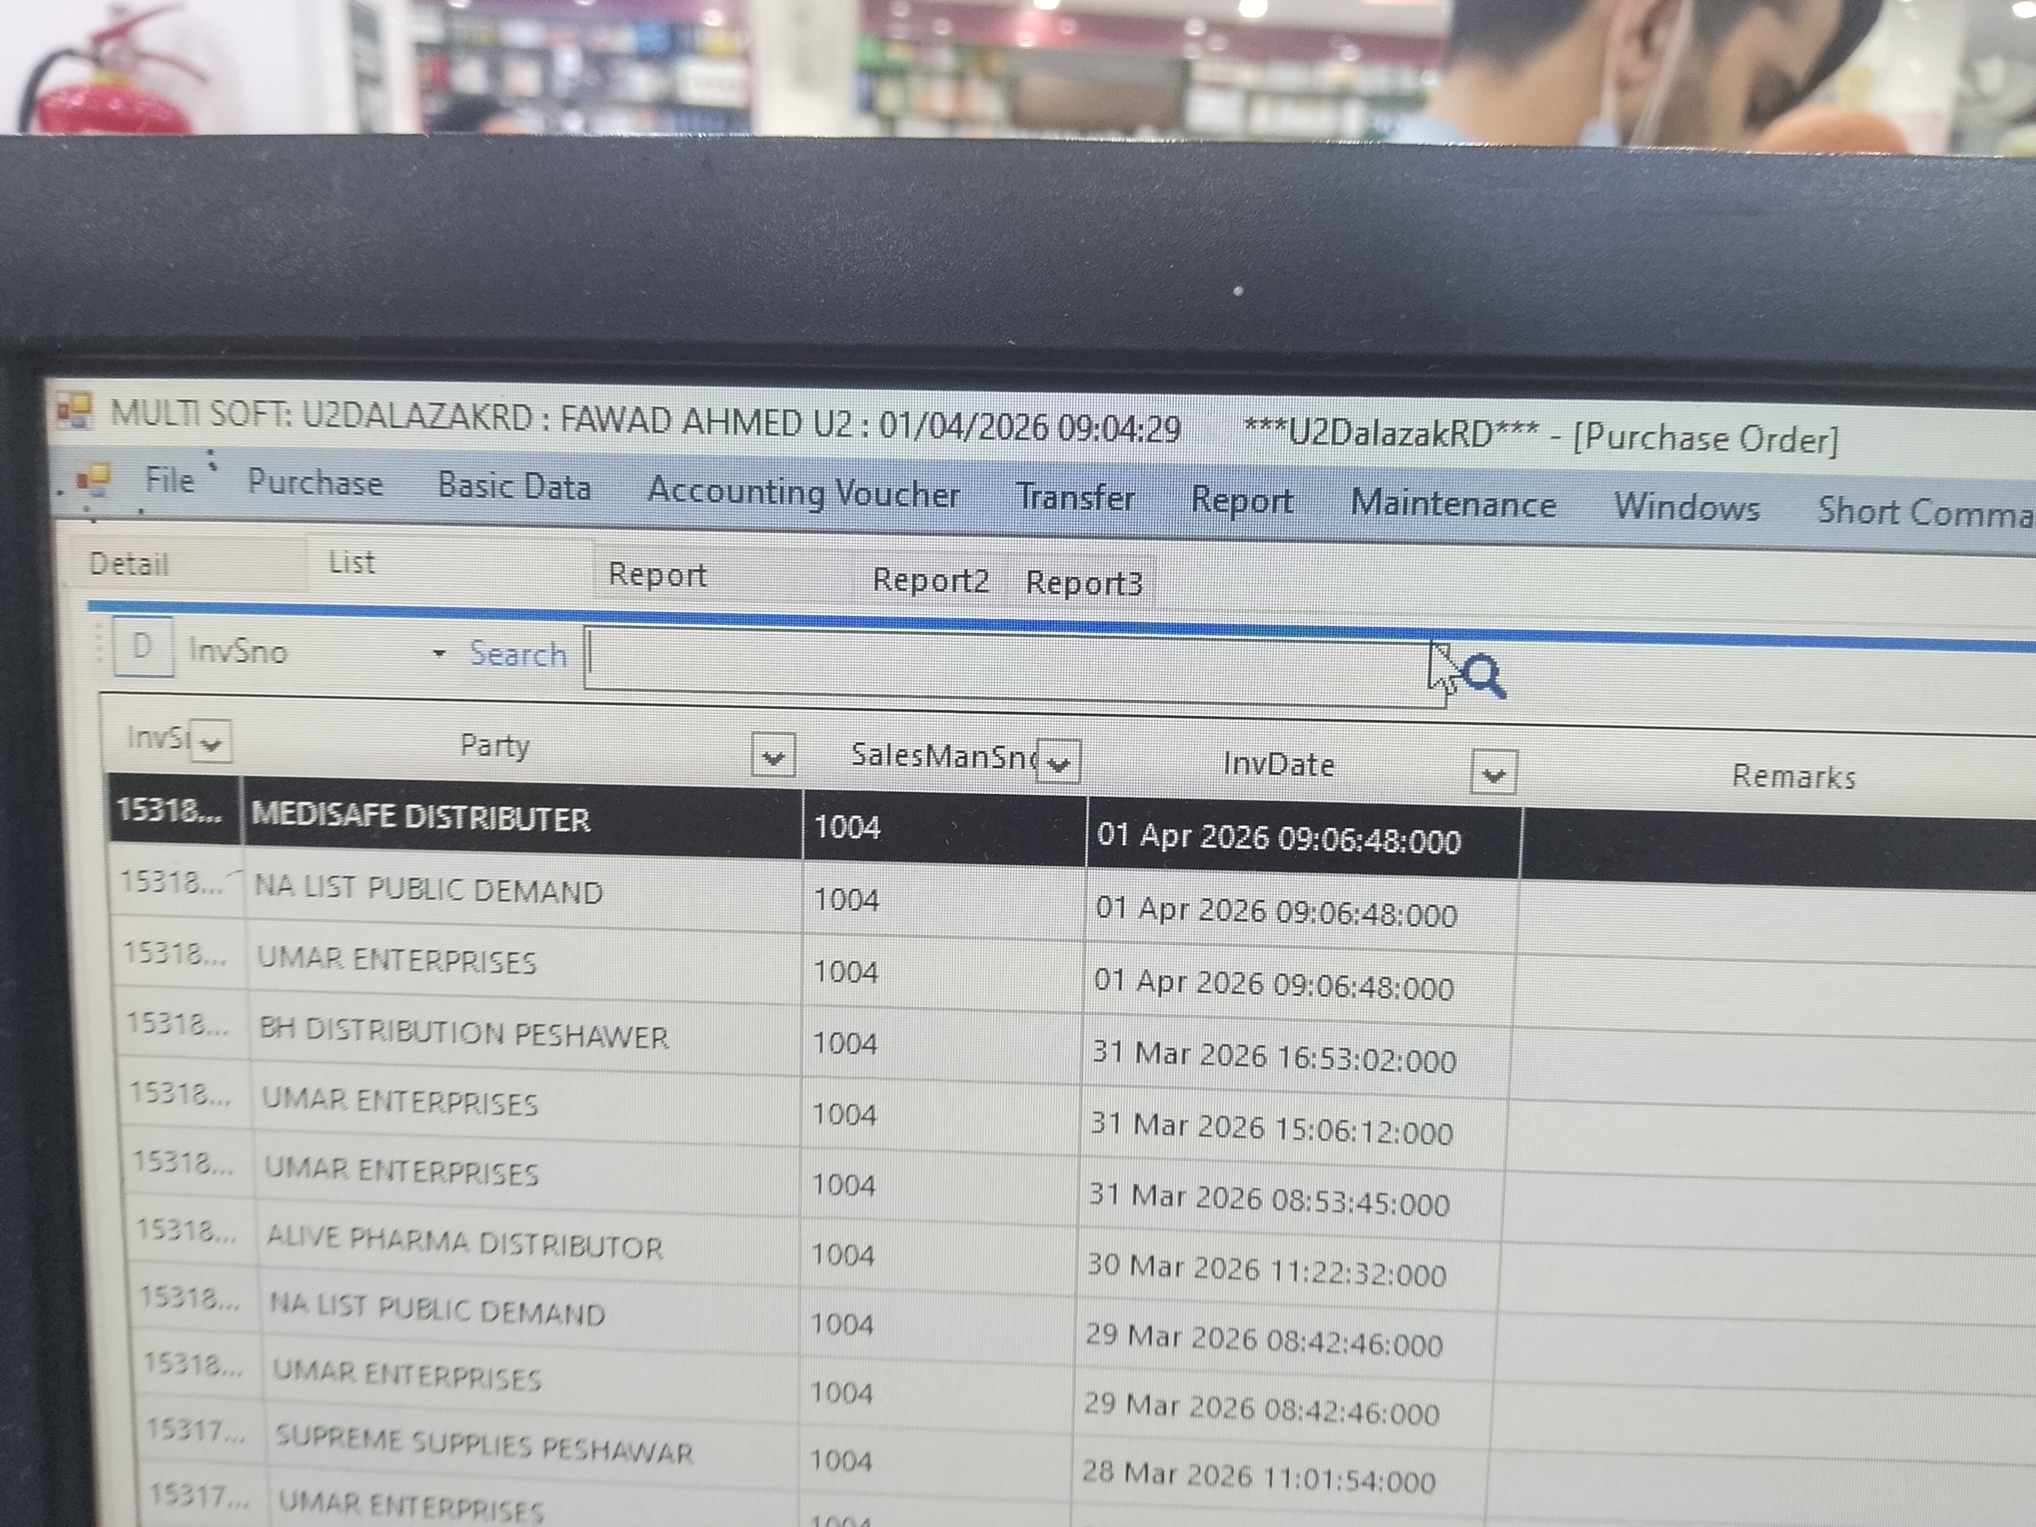Switch to the Report tab
This screenshot has height=1527, width=2036.
coord(657,575)
